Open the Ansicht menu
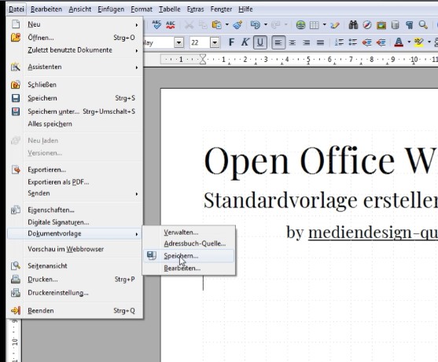Image resolution: width=438 pixels, height=362 pixels. (x=80, y=9)
